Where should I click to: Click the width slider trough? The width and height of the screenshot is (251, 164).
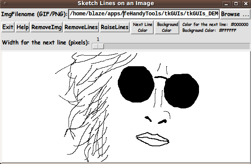[x=171, y=46]
